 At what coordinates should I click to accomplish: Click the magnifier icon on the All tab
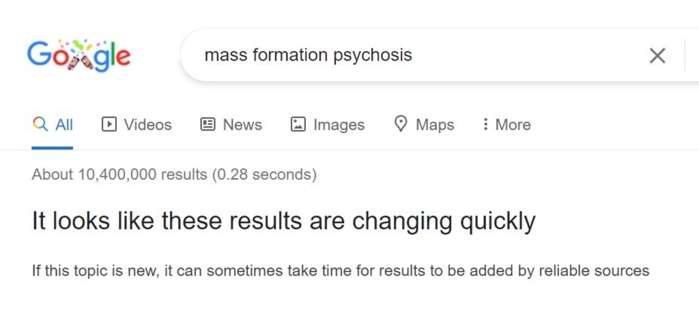(x=40, y=125)
